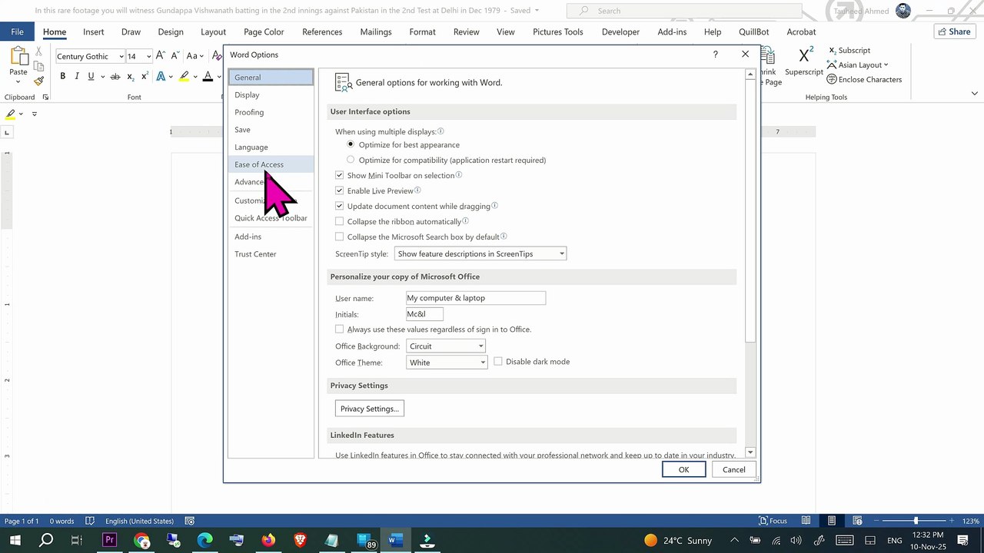This screenshot has height=553, width=984.
Task: Click the Initials input field
Action: click(x=425, y=314)
